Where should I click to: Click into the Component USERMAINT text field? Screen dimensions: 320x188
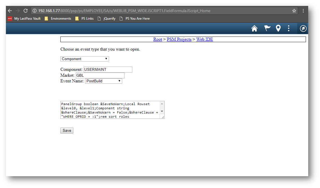click(108, 69)
